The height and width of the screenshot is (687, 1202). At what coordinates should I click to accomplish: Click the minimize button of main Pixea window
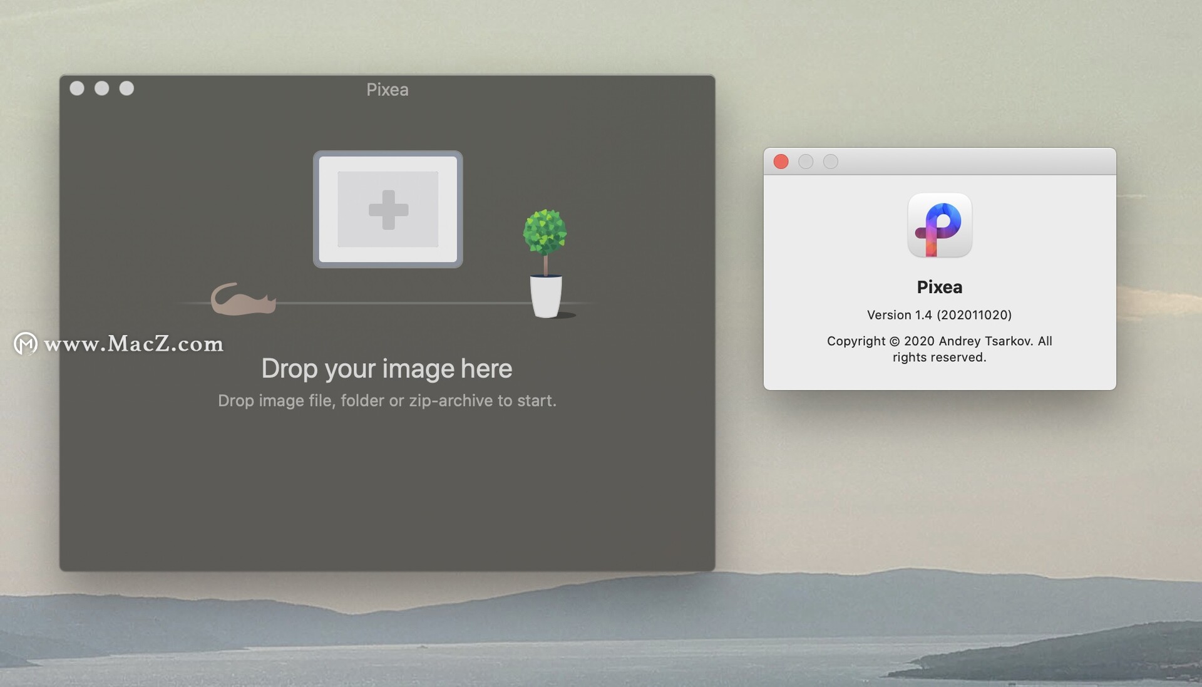point(102,88)
